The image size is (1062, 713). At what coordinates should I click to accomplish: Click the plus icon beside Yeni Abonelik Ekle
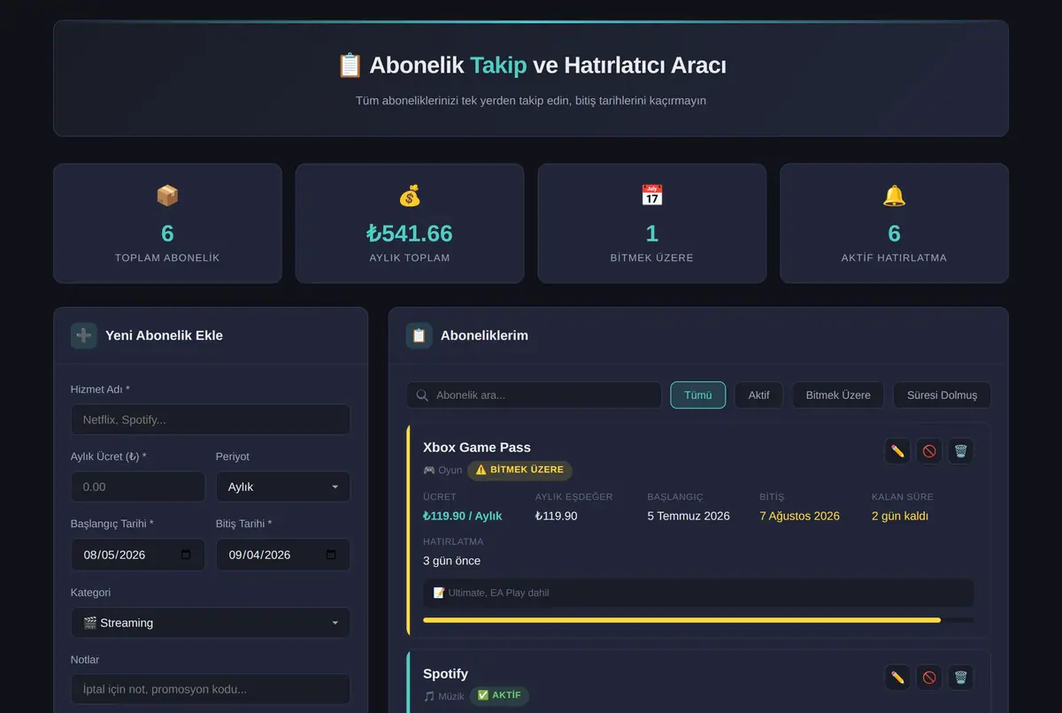[x=84, y=335]
